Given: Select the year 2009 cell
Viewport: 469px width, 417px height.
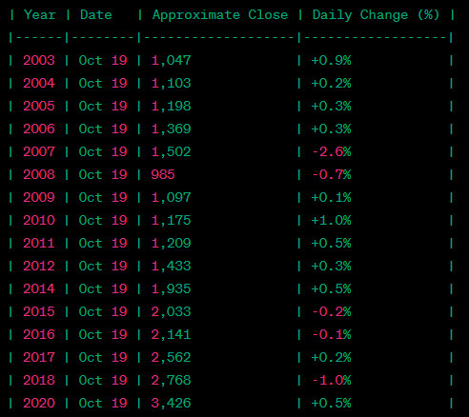Looking at the screenshot, I should click(39, 197).
